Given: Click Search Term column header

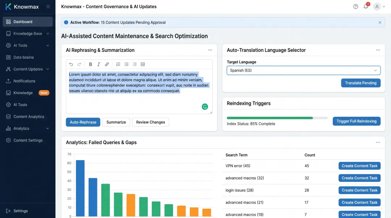Looking at the screenshot, I should click(x=236, y=155).
